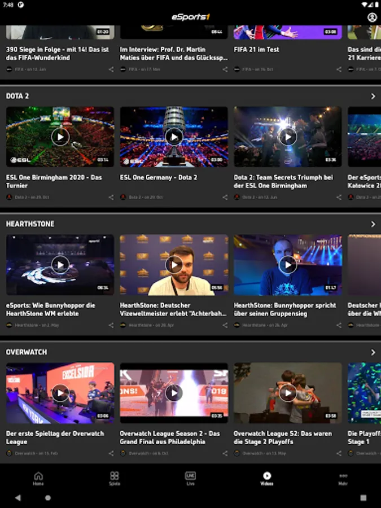The image size is (381, 508).
Task: Share Team Secrets Triumph video
Action: coord(339,197)
